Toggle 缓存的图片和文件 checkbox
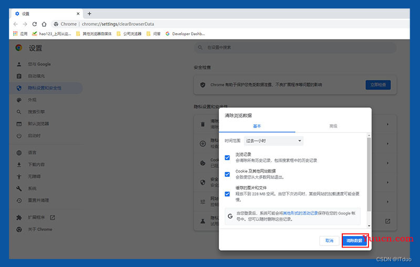This screenshot has width=420, height=267. point(227,194)
